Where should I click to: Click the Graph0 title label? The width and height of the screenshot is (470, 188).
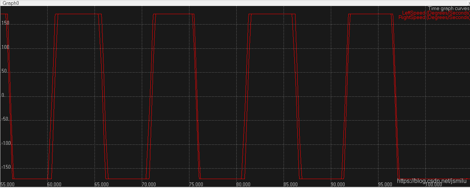point(11,3)
